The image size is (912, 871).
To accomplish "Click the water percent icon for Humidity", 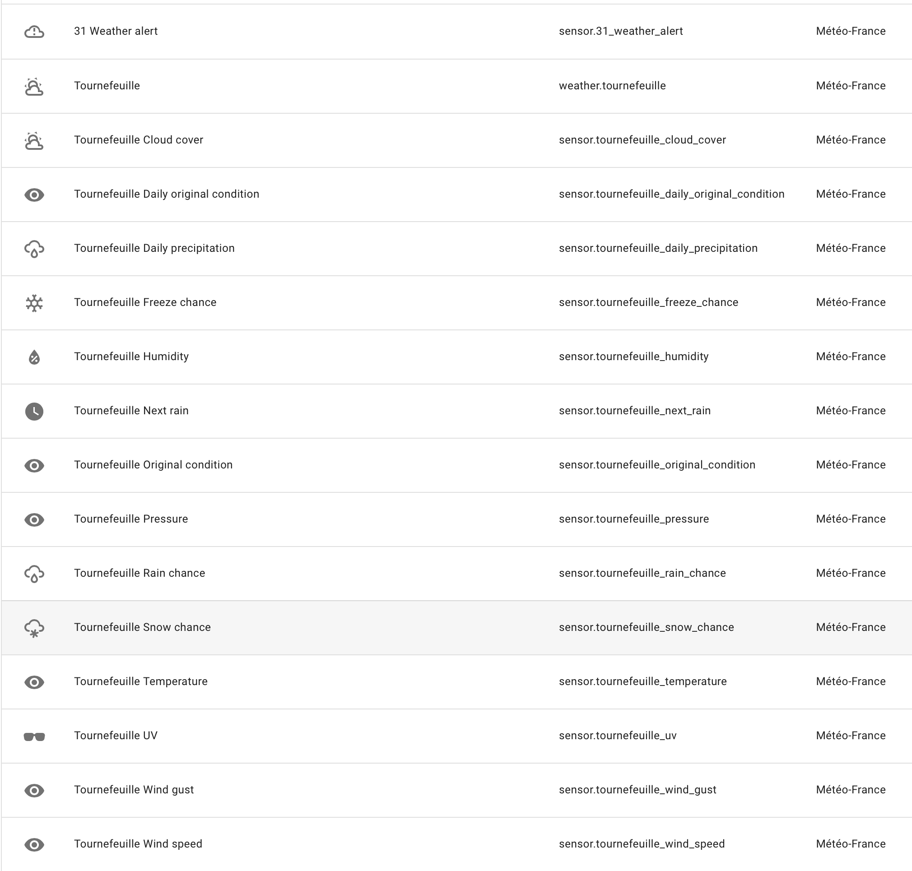I will coord(34,357).
